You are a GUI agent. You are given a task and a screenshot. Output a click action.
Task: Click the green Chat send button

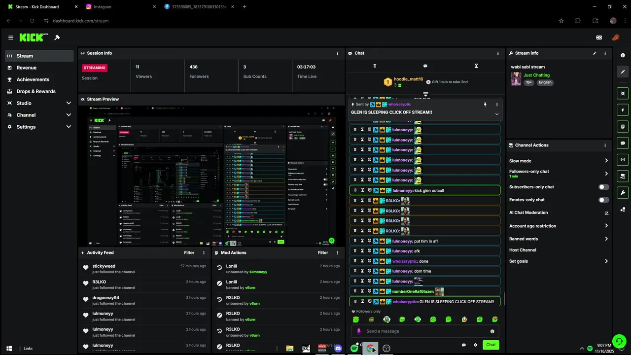(491, 345)
